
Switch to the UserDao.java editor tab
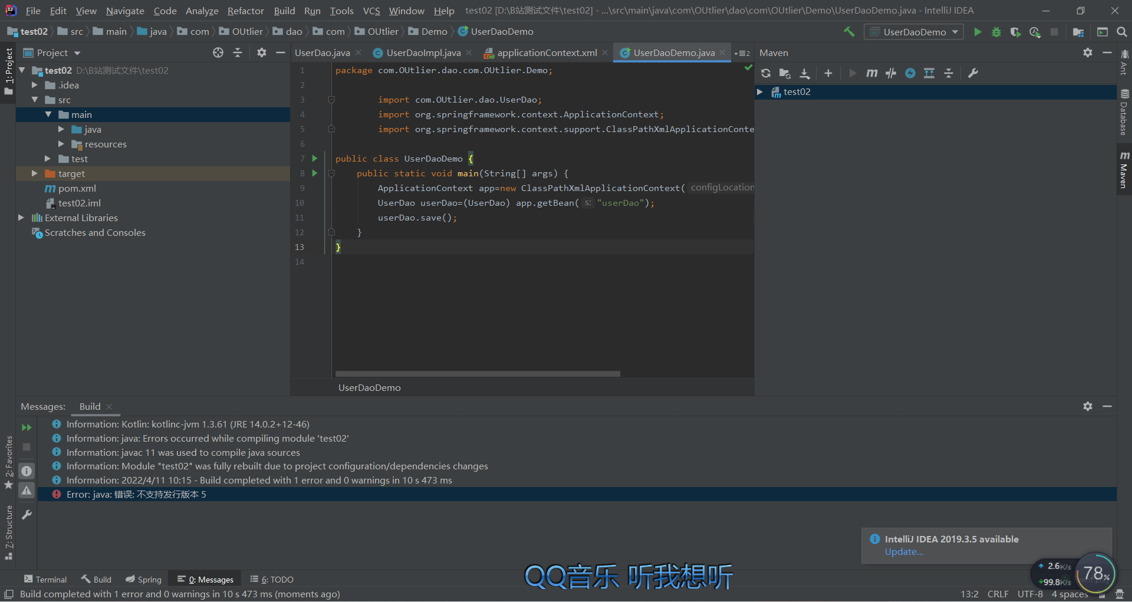tap(322, 52)
